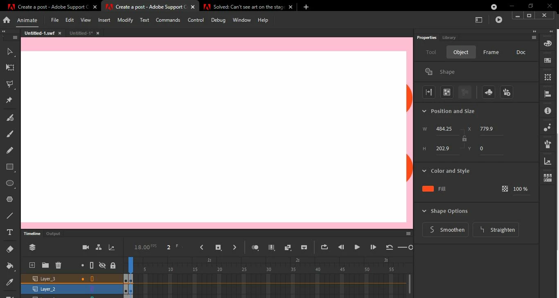This screenshot has height=298, width=559.
Task: Toggle lock all layers padlock
Action: pos(113,265)
